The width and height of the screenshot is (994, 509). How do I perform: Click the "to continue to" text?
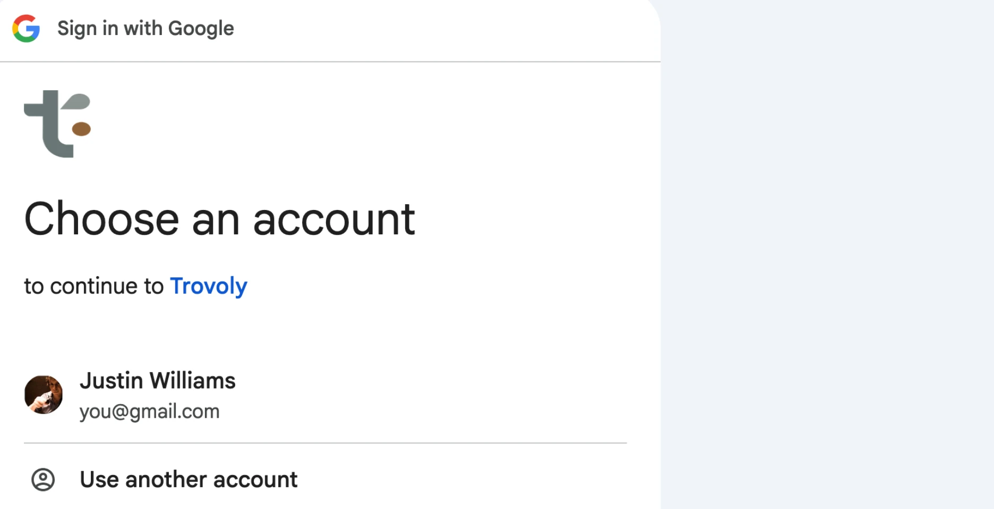94,286
